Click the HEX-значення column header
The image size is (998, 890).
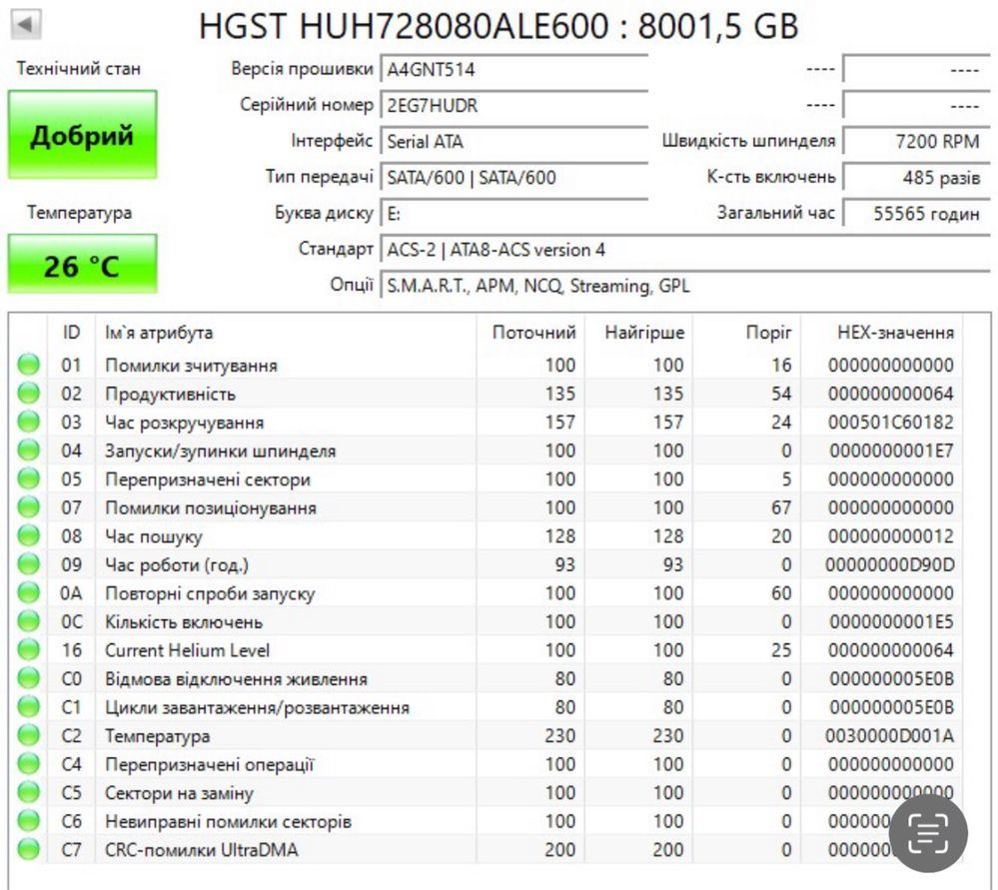click(x=881, y=333)
